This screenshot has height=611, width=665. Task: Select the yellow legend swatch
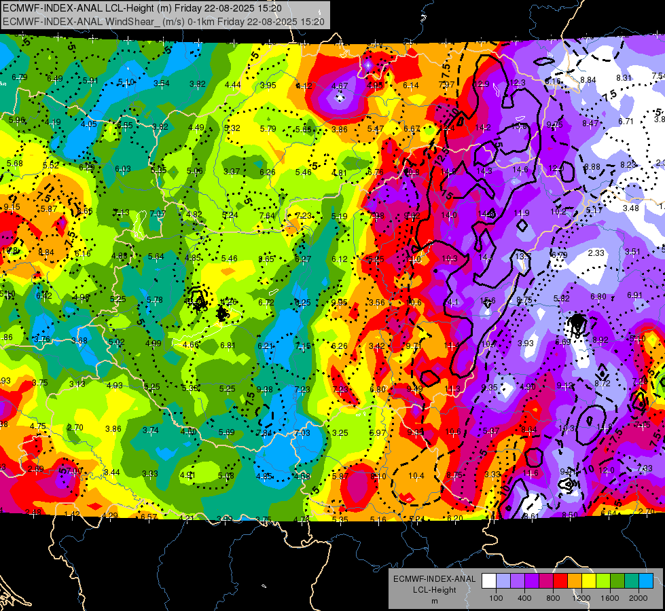(589, 581)
